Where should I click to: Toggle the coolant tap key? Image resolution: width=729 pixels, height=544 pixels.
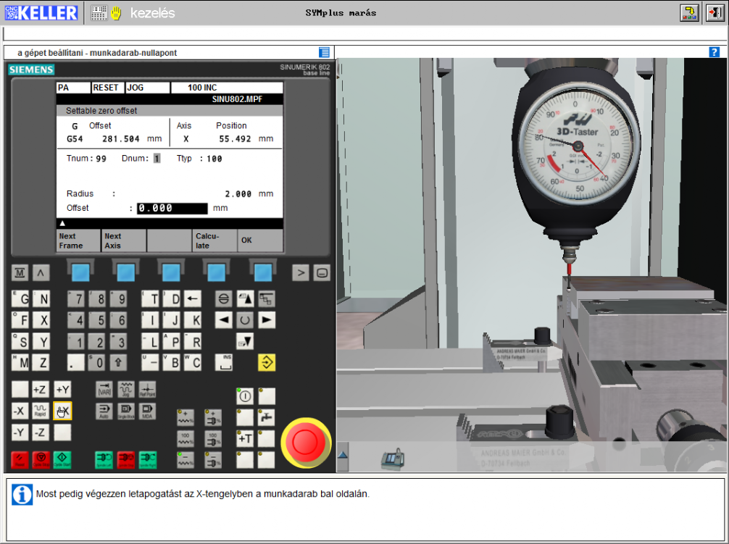[x=267, y=417]
